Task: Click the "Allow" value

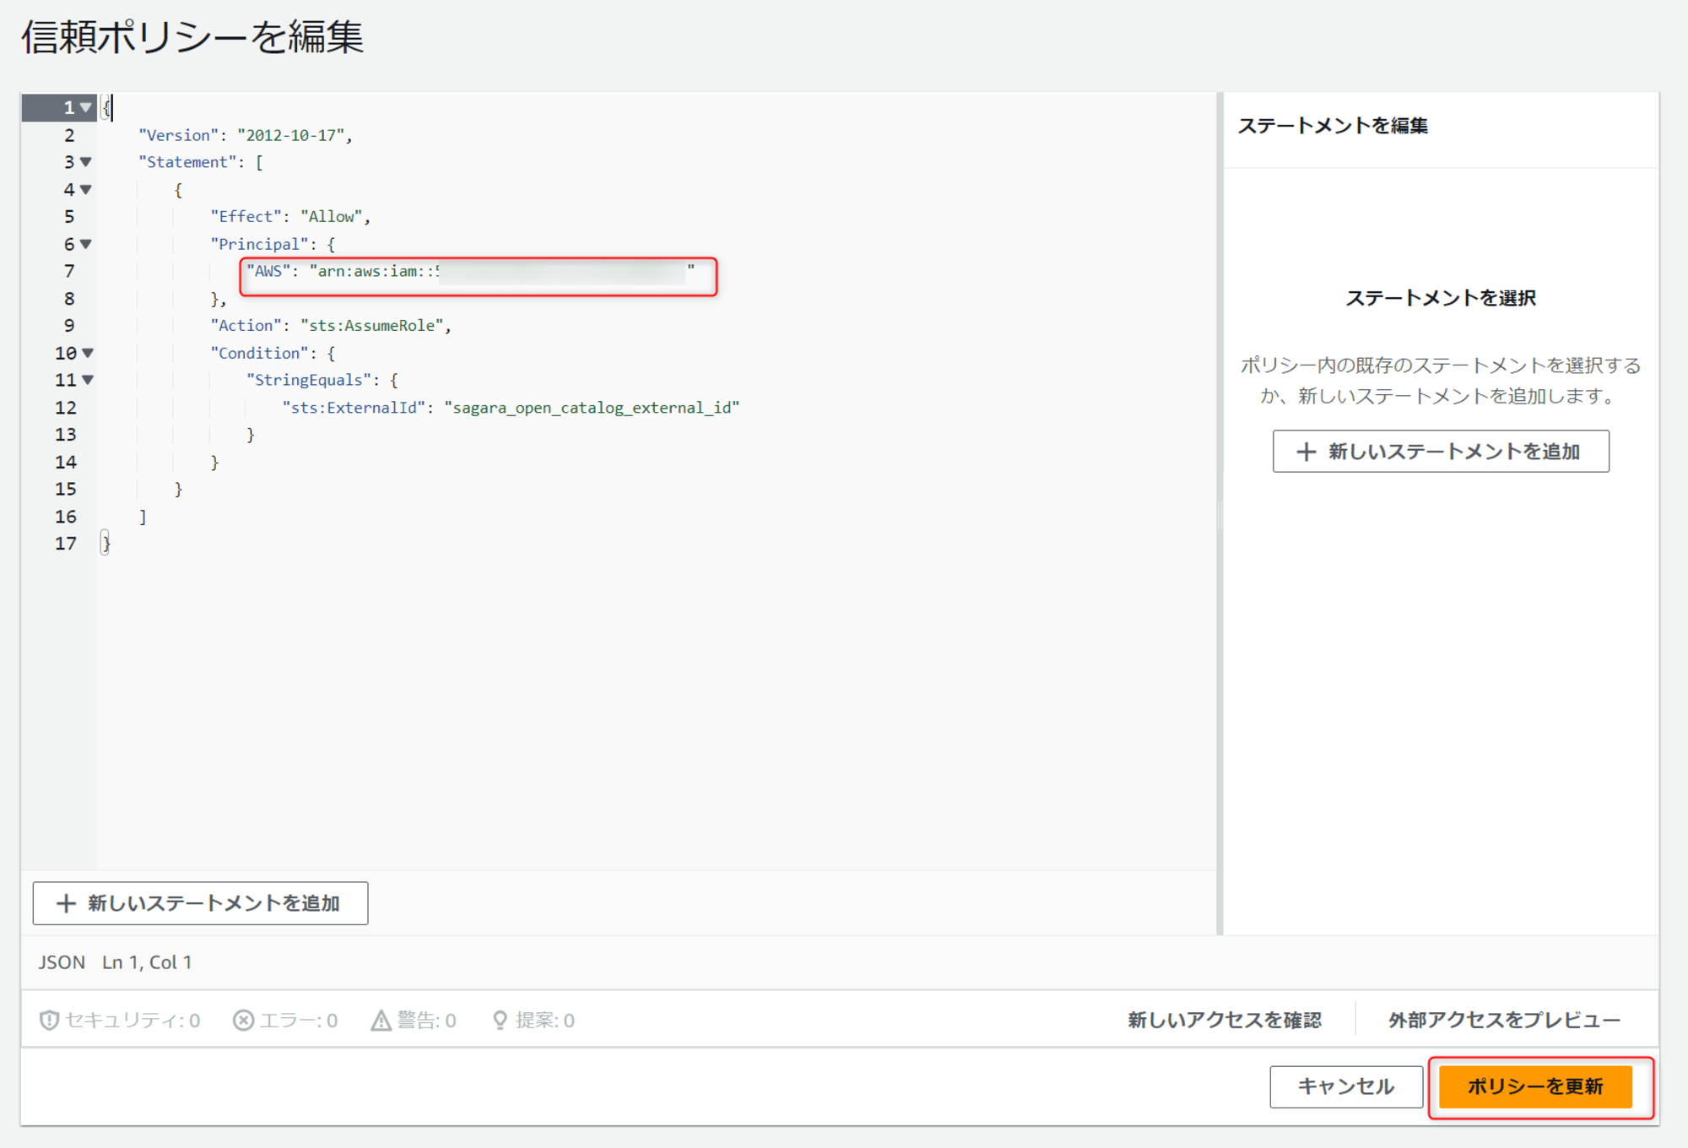Action: click(331, 217)
